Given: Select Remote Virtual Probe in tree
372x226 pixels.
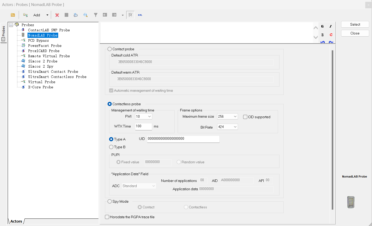Looking at the screenshot, I should point(49,56).
